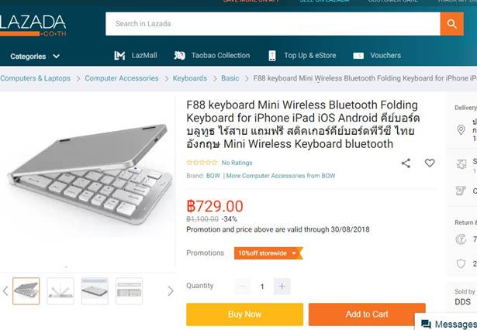Click the delivery location pin icon
The image size is (477, 330).
tap(461, 130)
